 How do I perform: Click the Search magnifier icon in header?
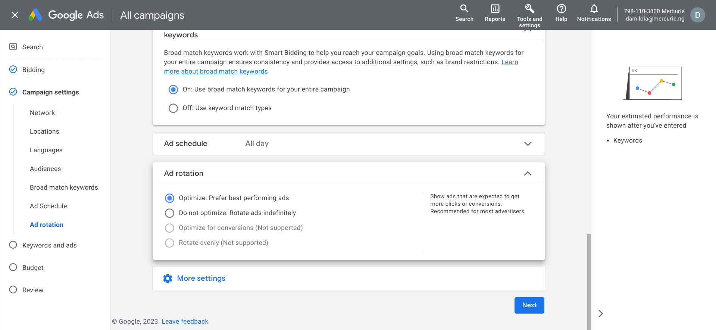coord(464,9)
